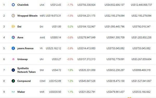Click the Uniswap pink unicorn icon
The image size is (156, 98).
[13, 59]
